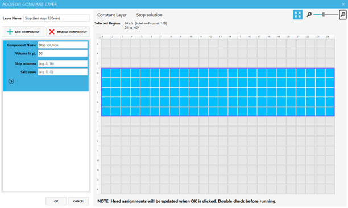Click the select-all plate corner cell
Screen dimensions: 348x208
(98, 36)
